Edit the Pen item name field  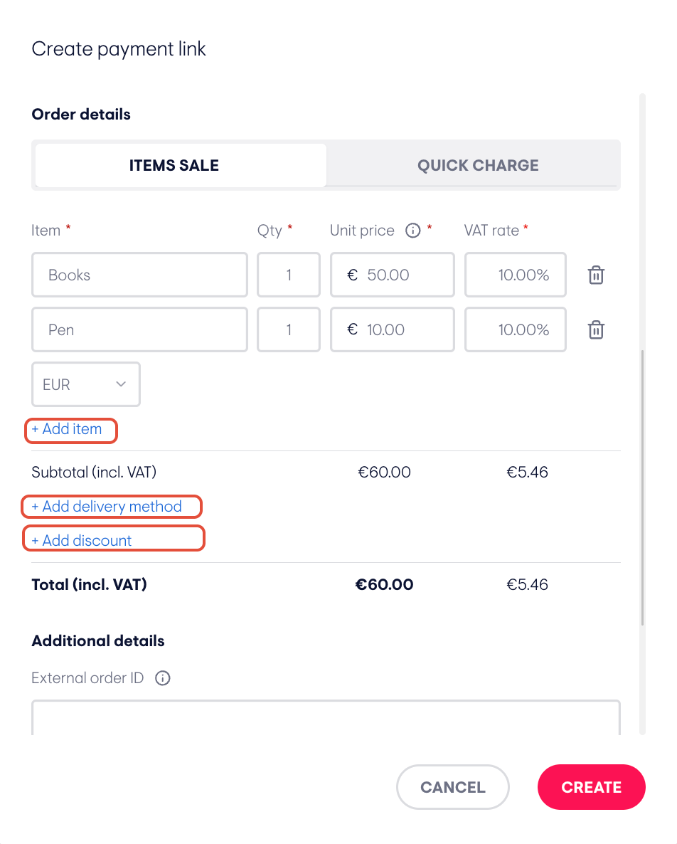[x=140, y=329]
